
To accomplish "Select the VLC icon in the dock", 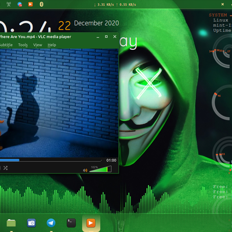I will point(91,223).
